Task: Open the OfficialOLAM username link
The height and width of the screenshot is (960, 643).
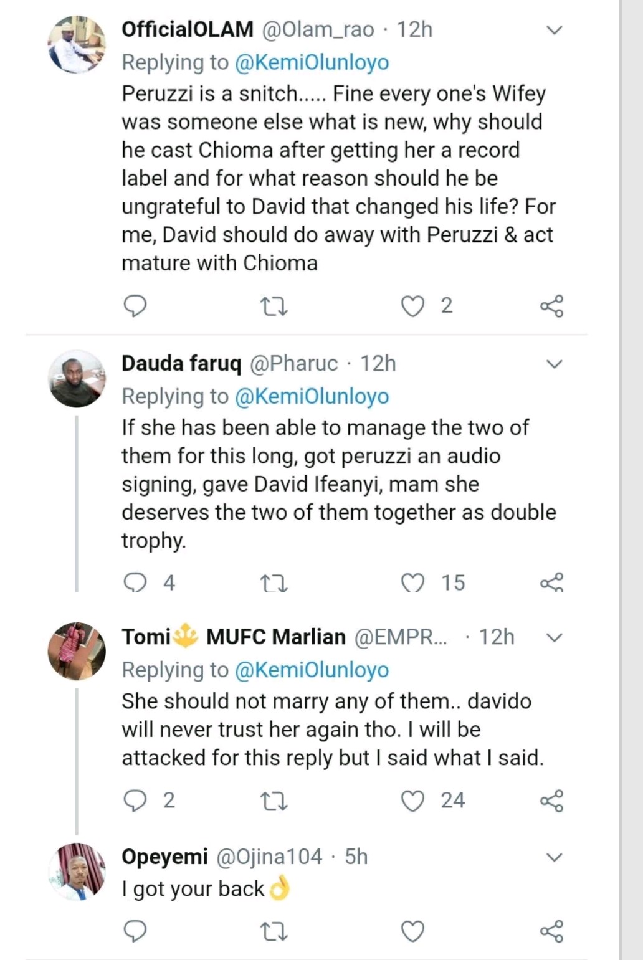Action: click(x=187, y=29)
